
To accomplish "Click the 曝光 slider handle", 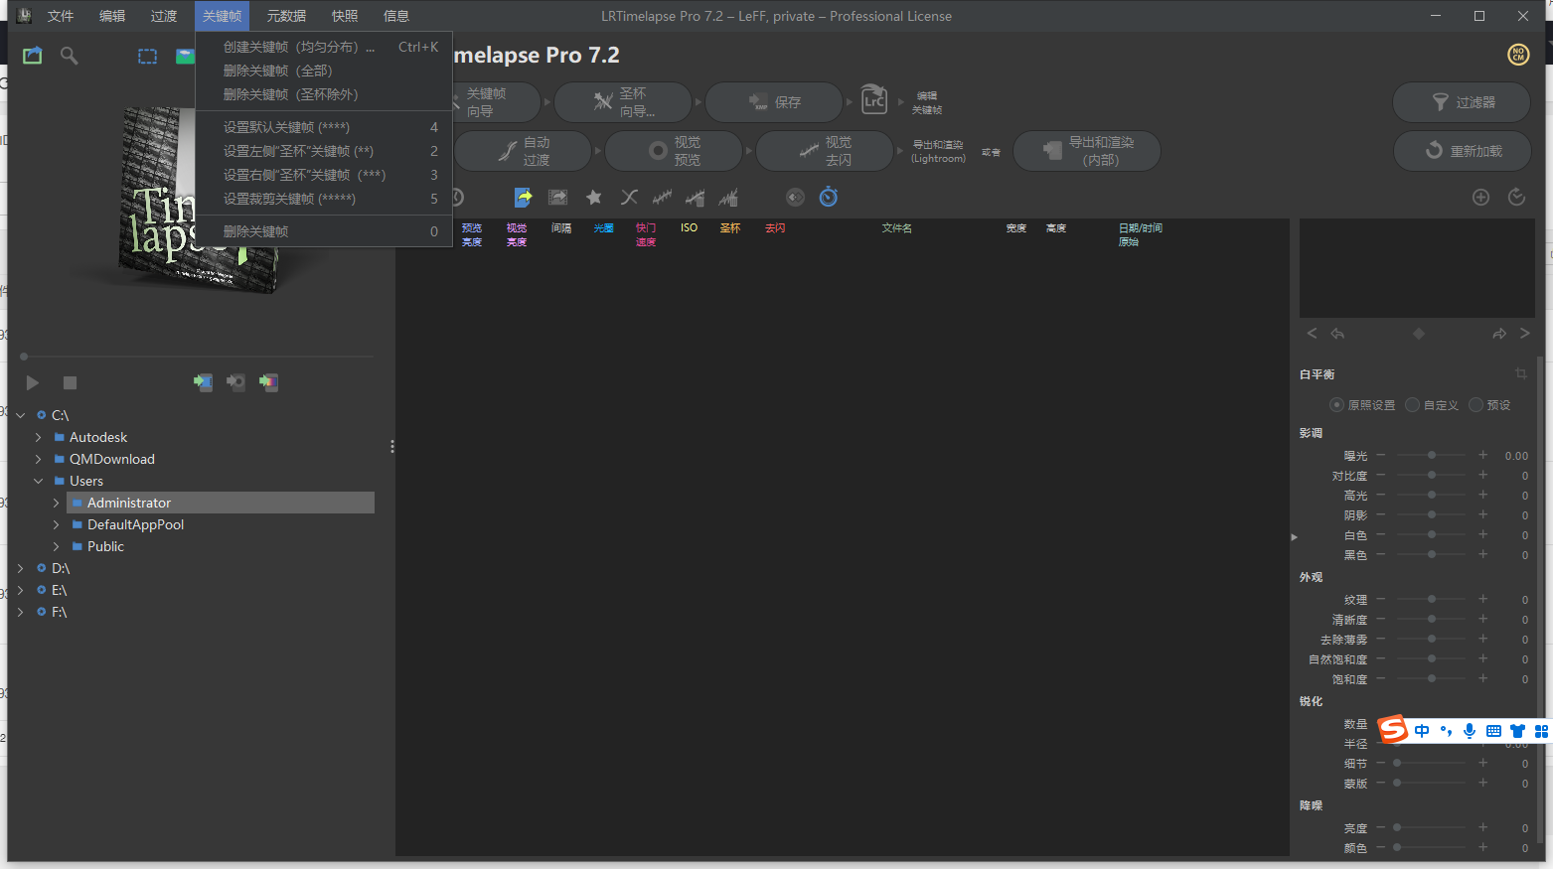I will tap(1432, 455).
